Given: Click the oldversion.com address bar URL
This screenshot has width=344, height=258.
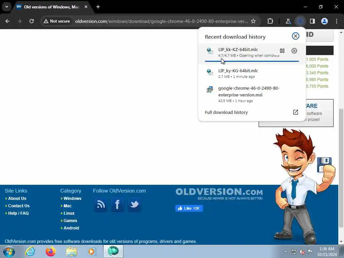Looking at the screenshot, I should pyautogui.click(x=161, y=21).
